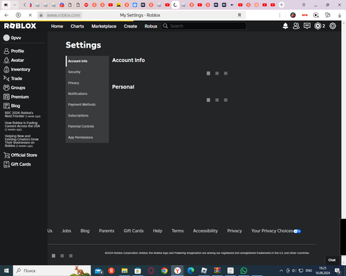346x276 pixels.
Task: Open a new browser tab
Action: coord(282,5)
